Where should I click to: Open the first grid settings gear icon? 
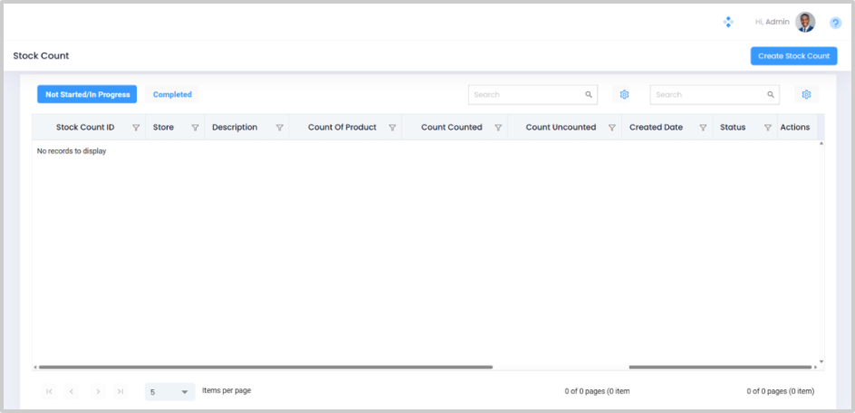(x=624, y=94)
